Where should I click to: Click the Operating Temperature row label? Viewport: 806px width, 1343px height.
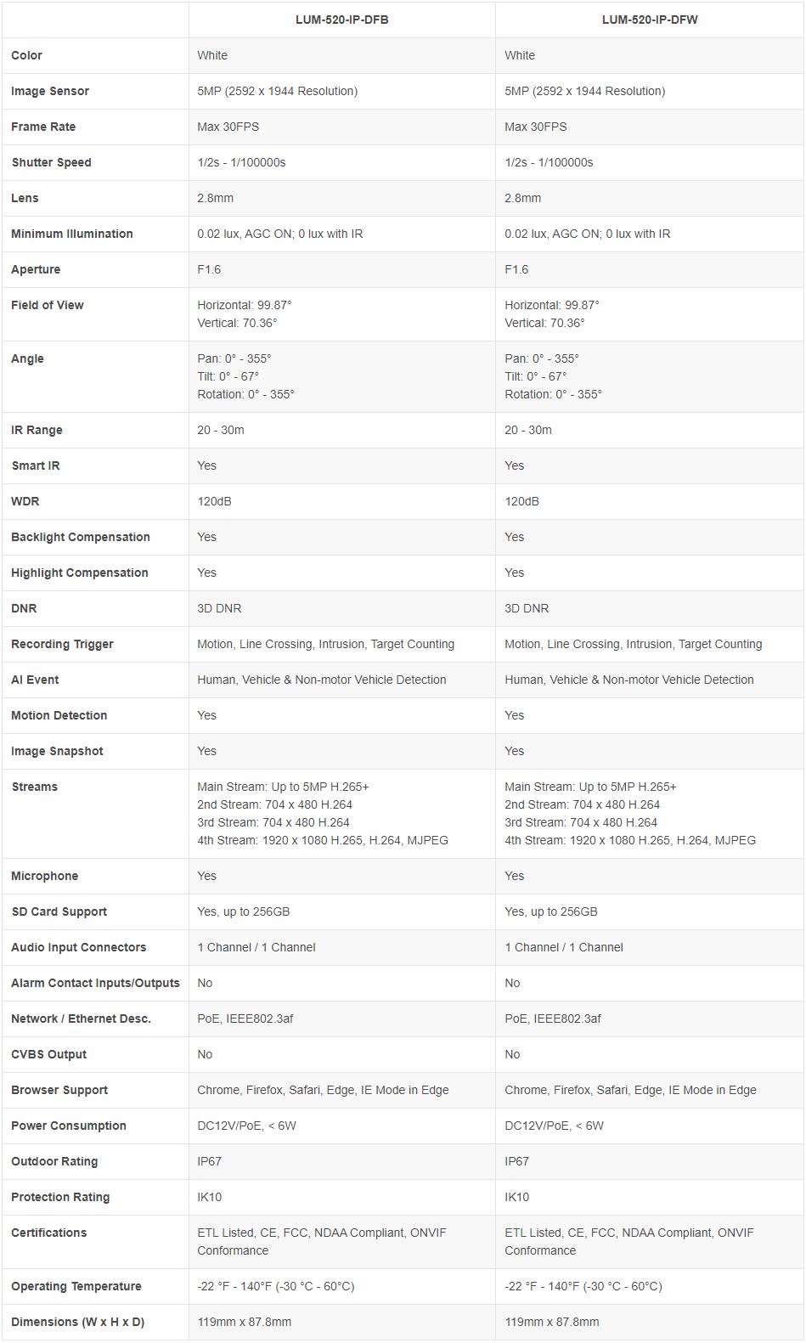(76, 1286)
